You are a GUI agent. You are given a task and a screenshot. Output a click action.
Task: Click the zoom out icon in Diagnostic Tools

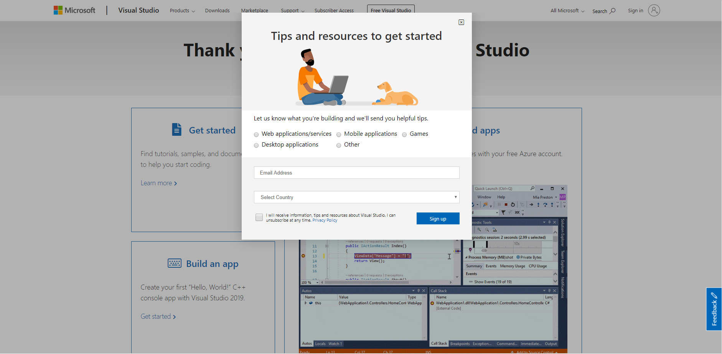487,230
